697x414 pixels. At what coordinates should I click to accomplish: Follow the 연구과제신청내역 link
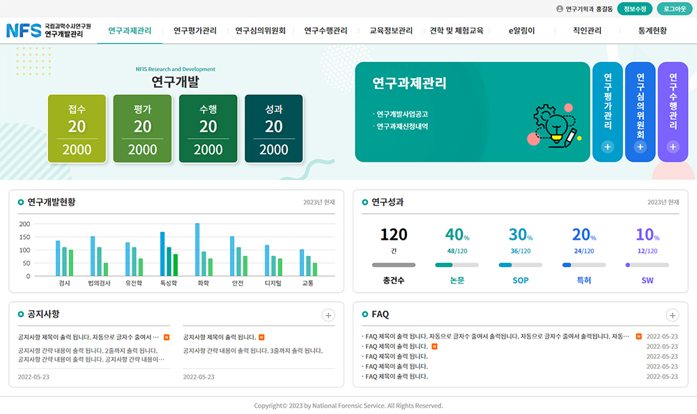[x=402, y=126]
